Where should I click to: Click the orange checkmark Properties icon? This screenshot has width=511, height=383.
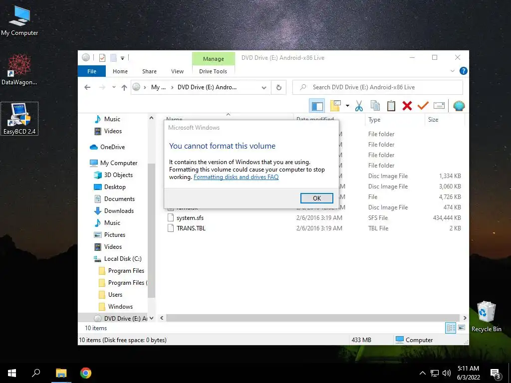coord(423,106)
